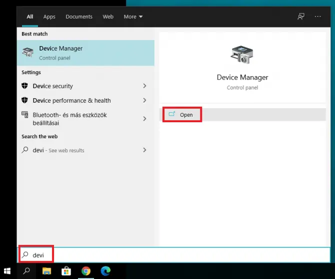Open the Windows Start menu
The height and width of the screenshot is (279, 335).
click(7, 271)
